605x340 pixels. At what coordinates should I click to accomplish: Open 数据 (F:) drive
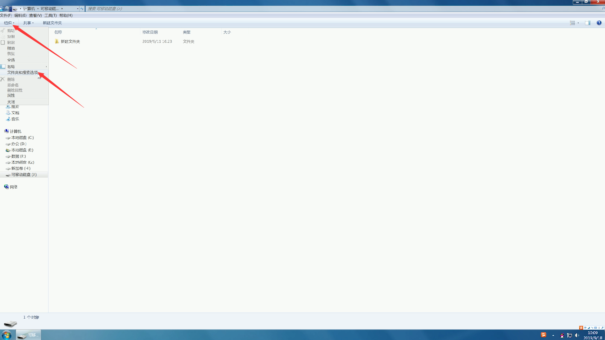(16, 156)
